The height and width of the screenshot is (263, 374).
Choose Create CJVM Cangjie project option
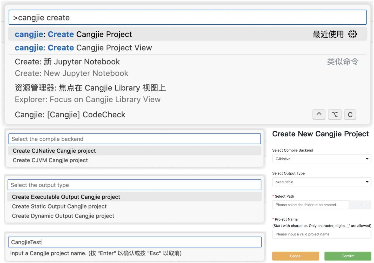[50, 160]
